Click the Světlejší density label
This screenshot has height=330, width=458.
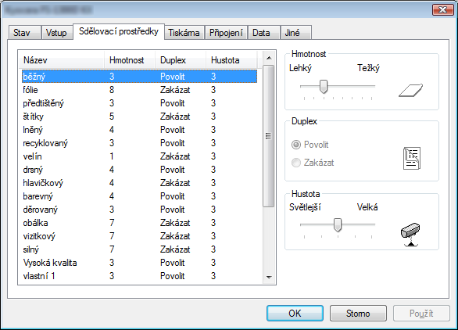(x=305, y=207)
